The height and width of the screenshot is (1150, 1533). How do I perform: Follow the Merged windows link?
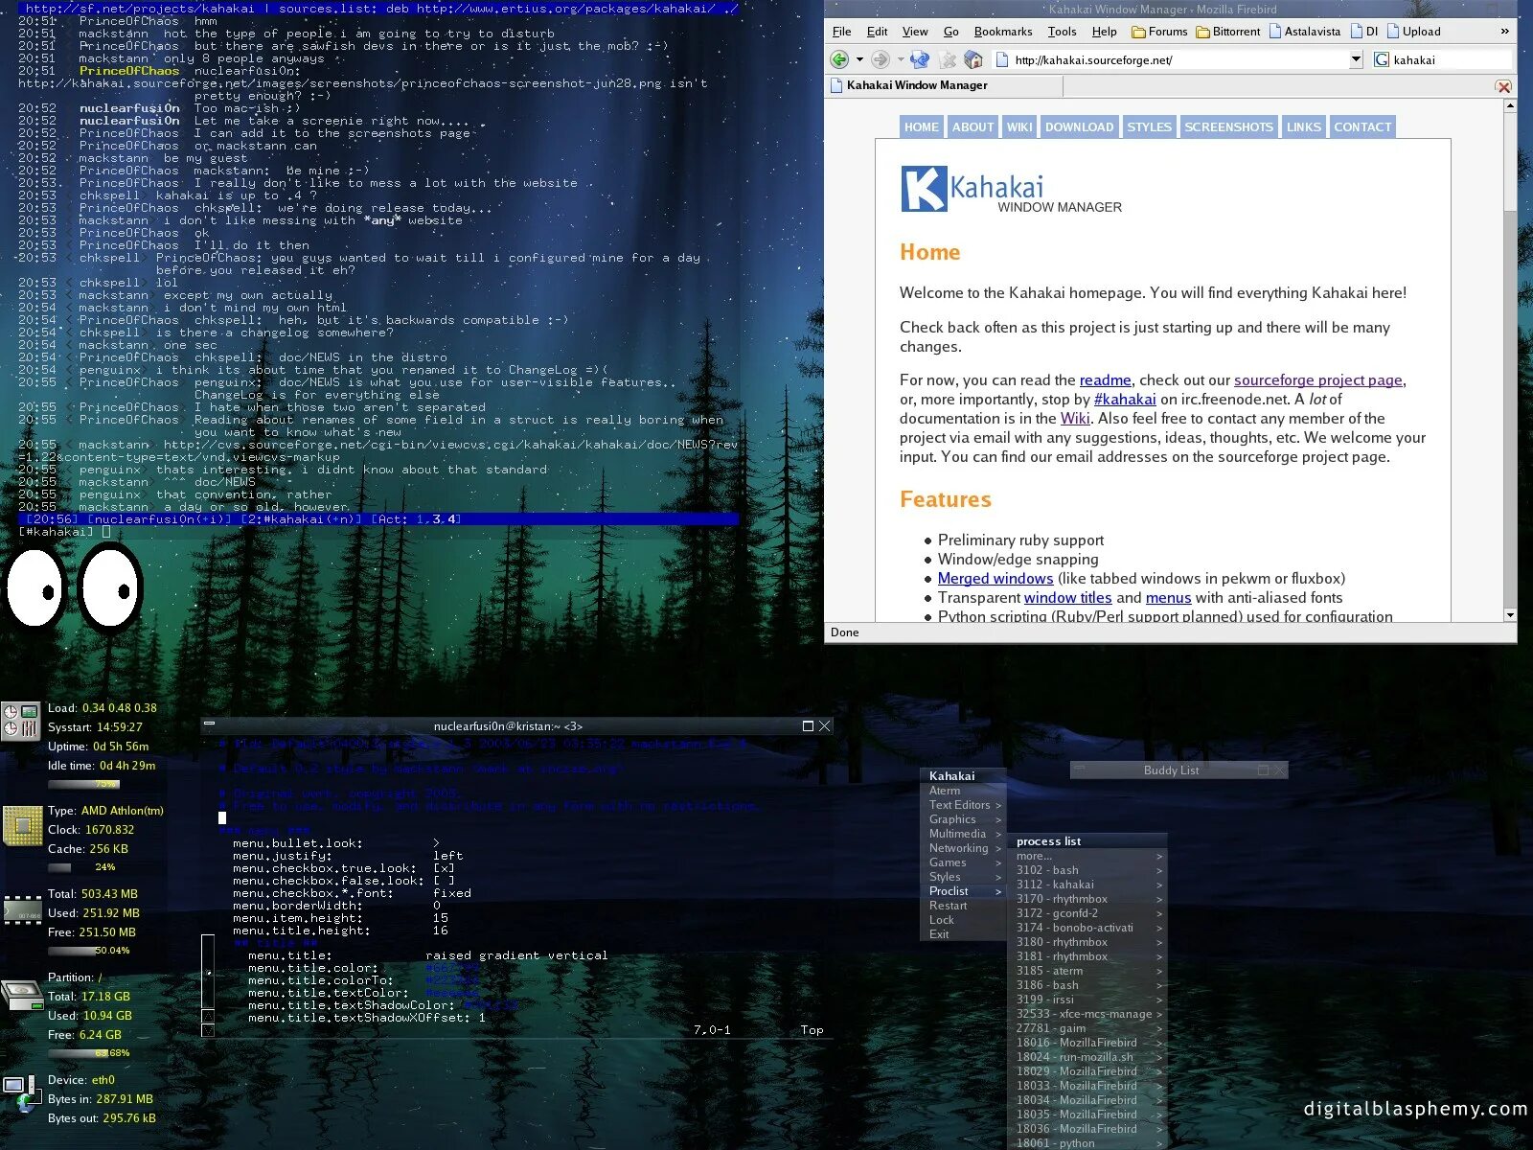click(x=995, y=579)
